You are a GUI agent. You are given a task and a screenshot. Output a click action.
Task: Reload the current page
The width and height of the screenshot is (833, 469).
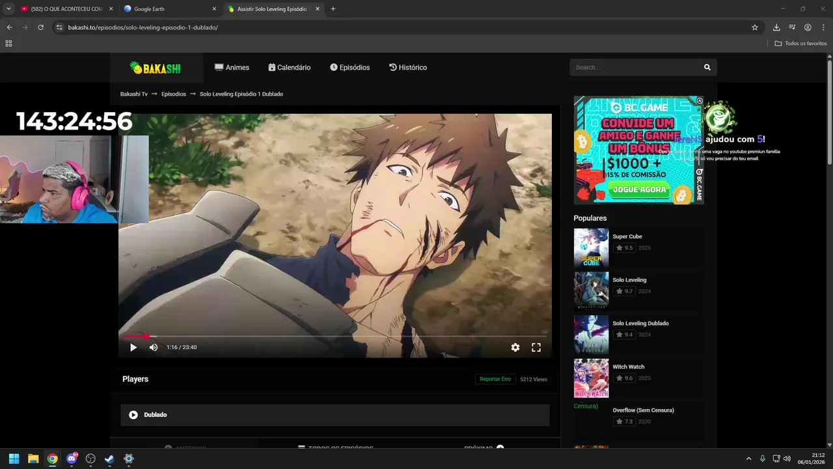40,27
